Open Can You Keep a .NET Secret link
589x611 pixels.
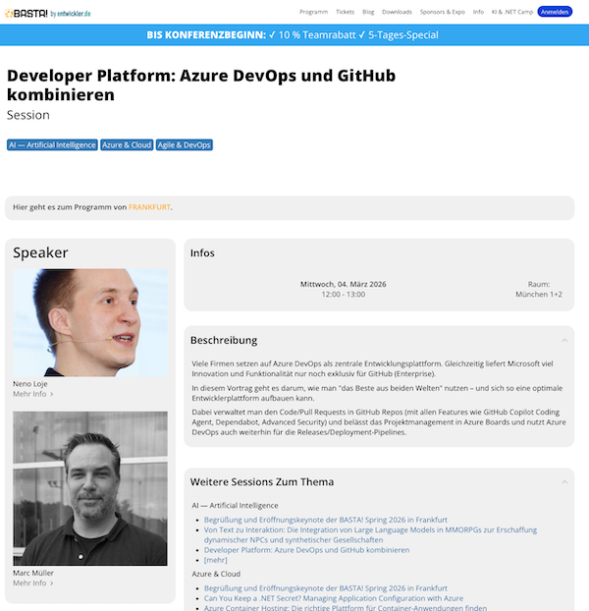(x=334, y=598)
